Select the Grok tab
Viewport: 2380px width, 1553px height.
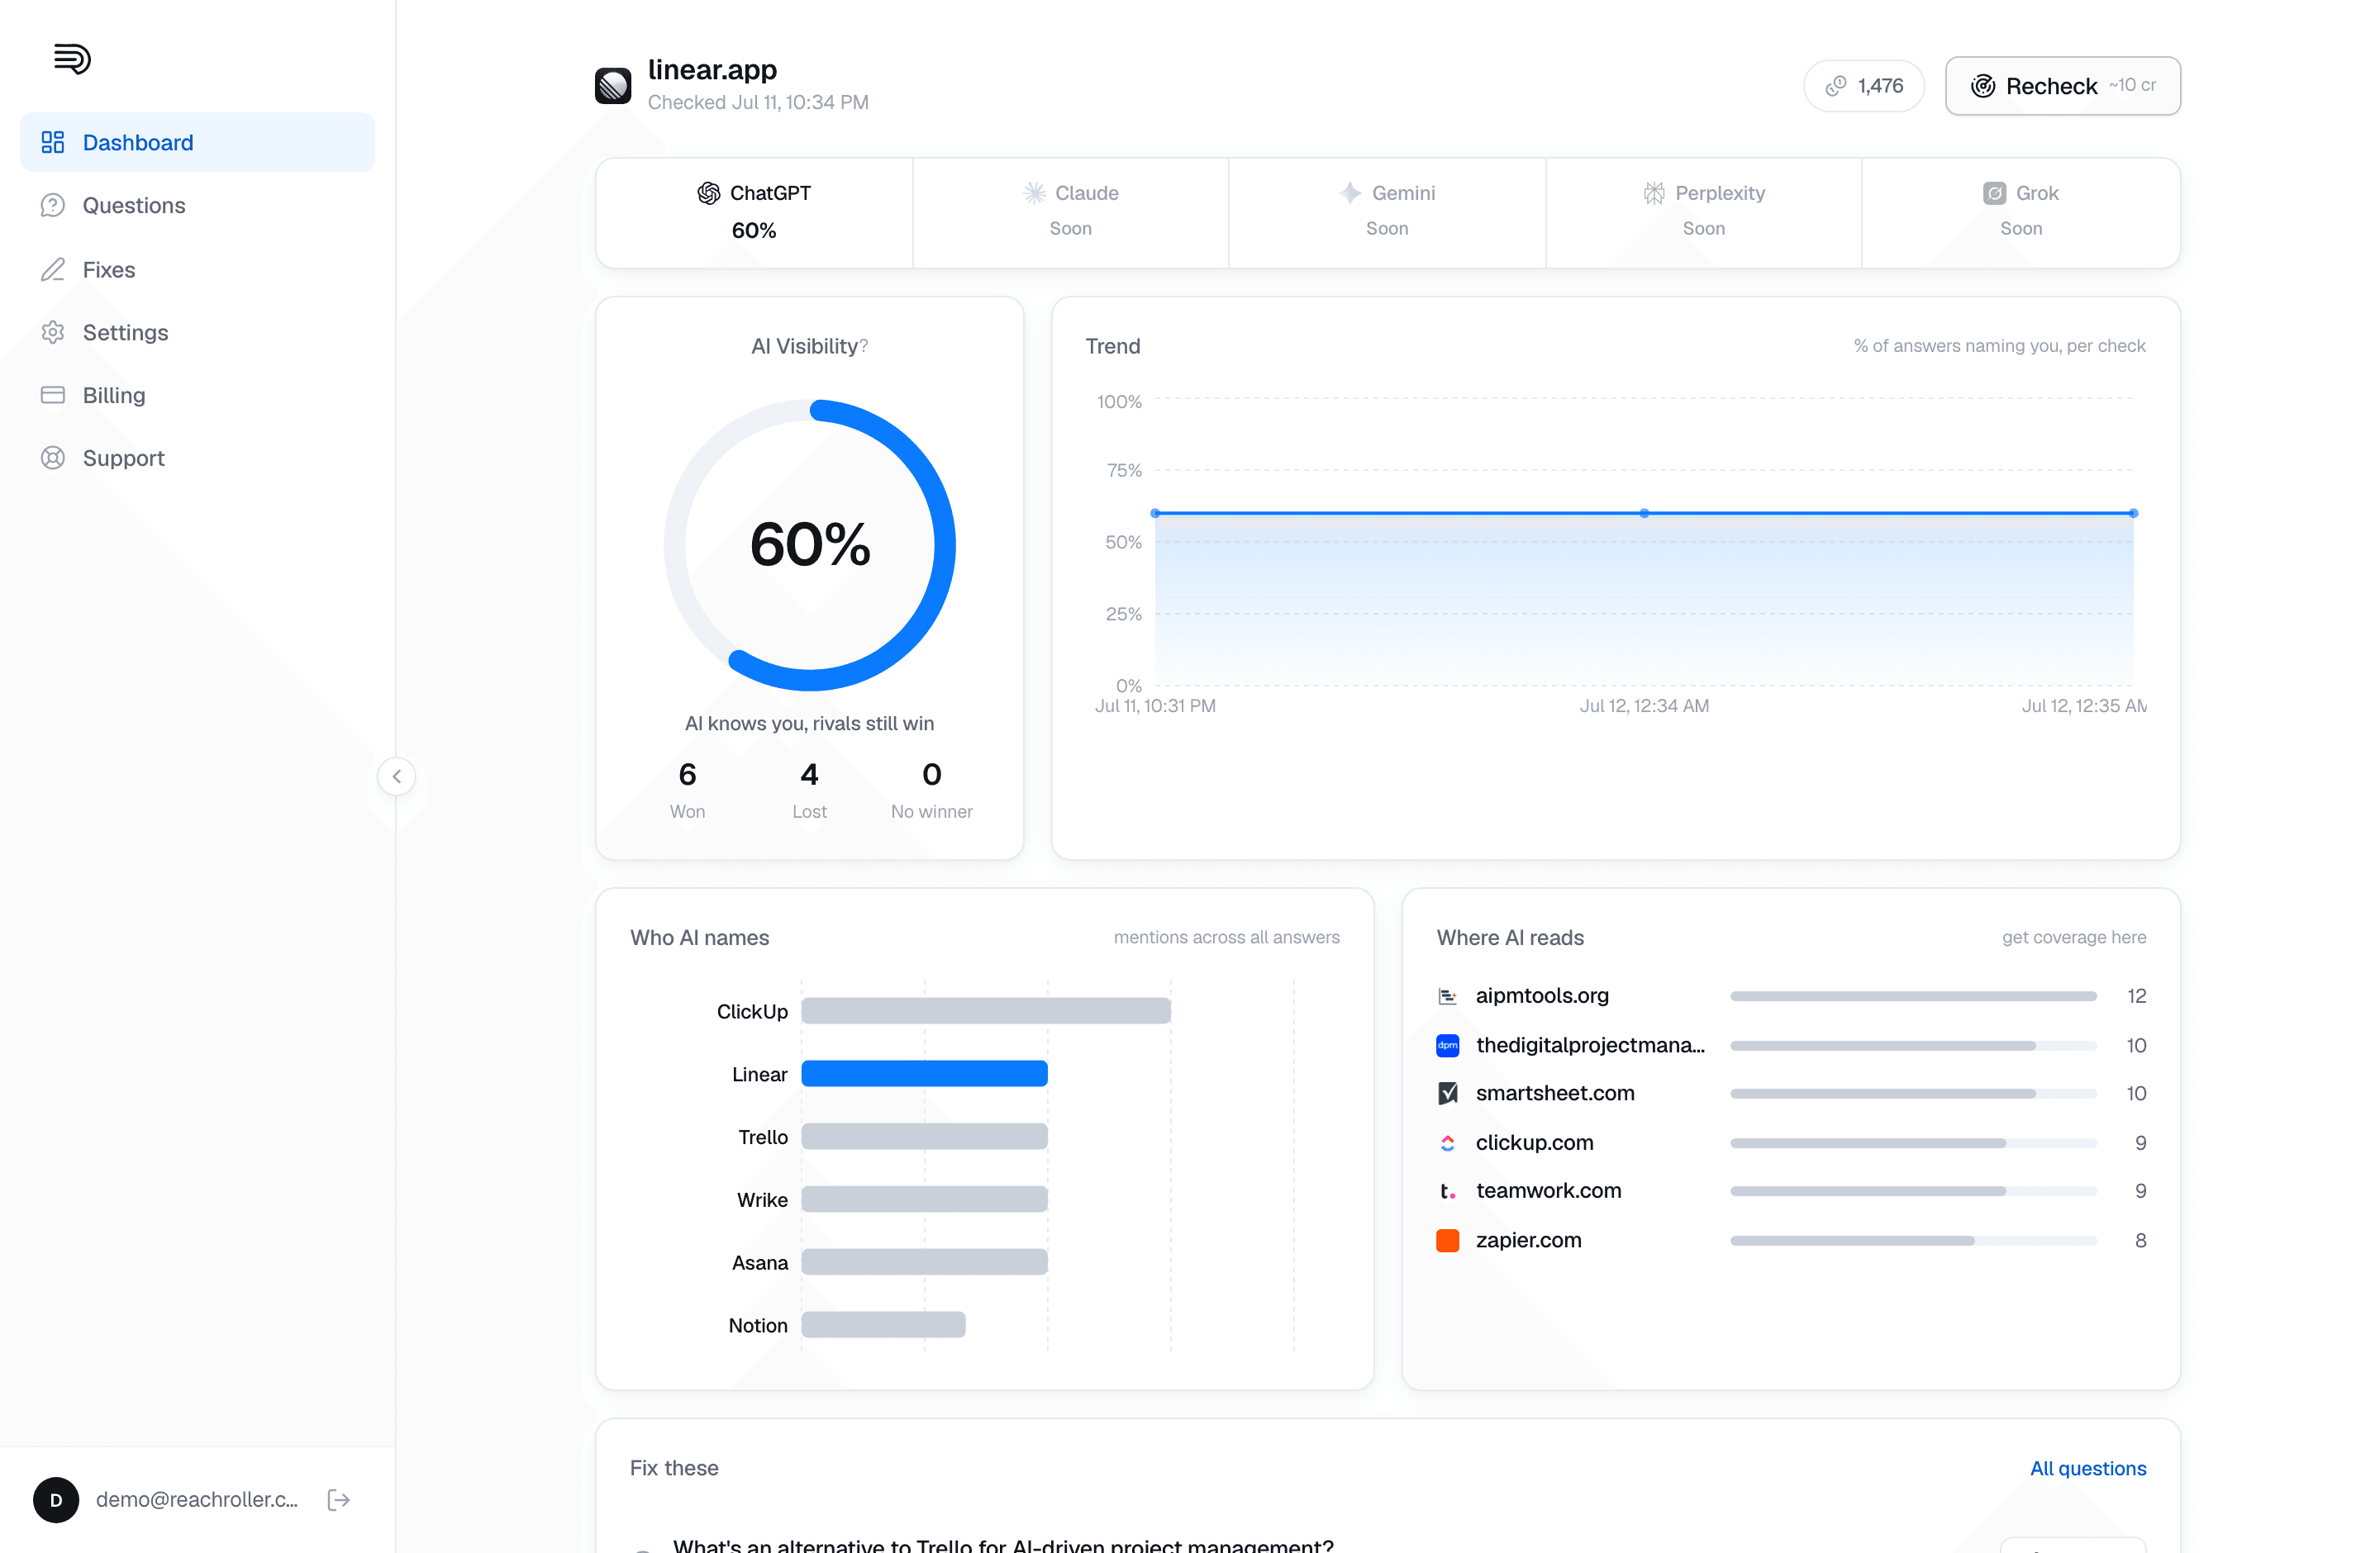(x=2021, y=211)
